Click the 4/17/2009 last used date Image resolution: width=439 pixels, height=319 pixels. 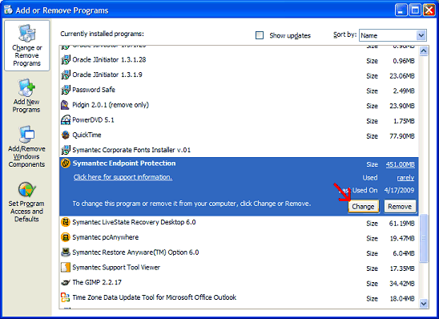coord(399,191)
